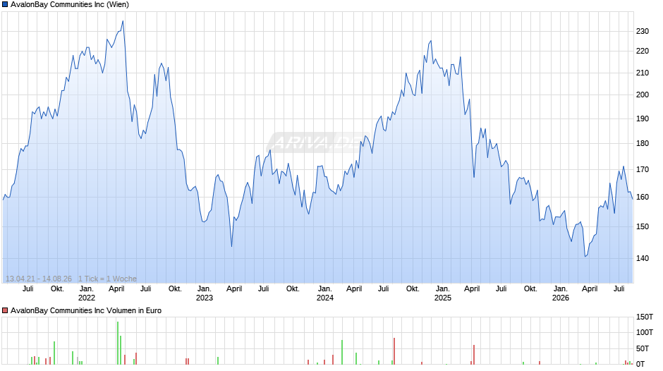Click the 150T volume axis label

[x=645, y=317]
